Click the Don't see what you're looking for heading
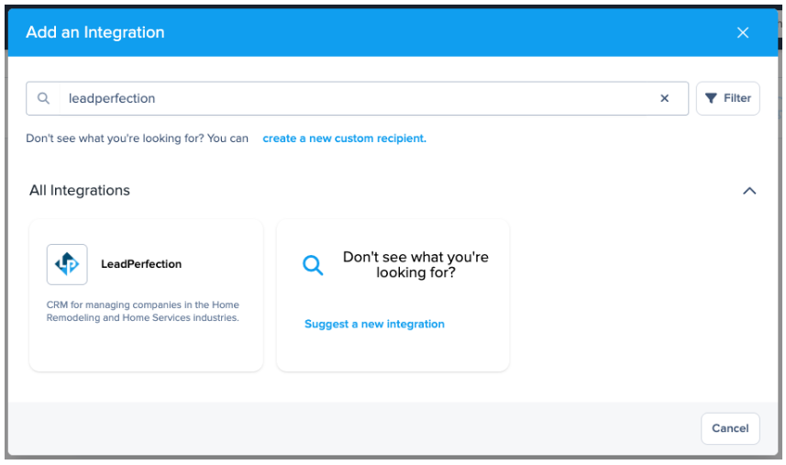The height and width of the screenshot is (465, 786). (x=415, y=265)
